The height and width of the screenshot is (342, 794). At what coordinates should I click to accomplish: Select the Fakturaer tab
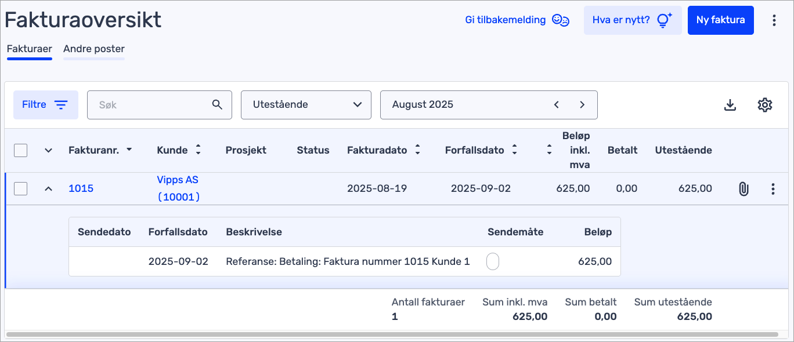pyautogui.click(x=30, y=49)
